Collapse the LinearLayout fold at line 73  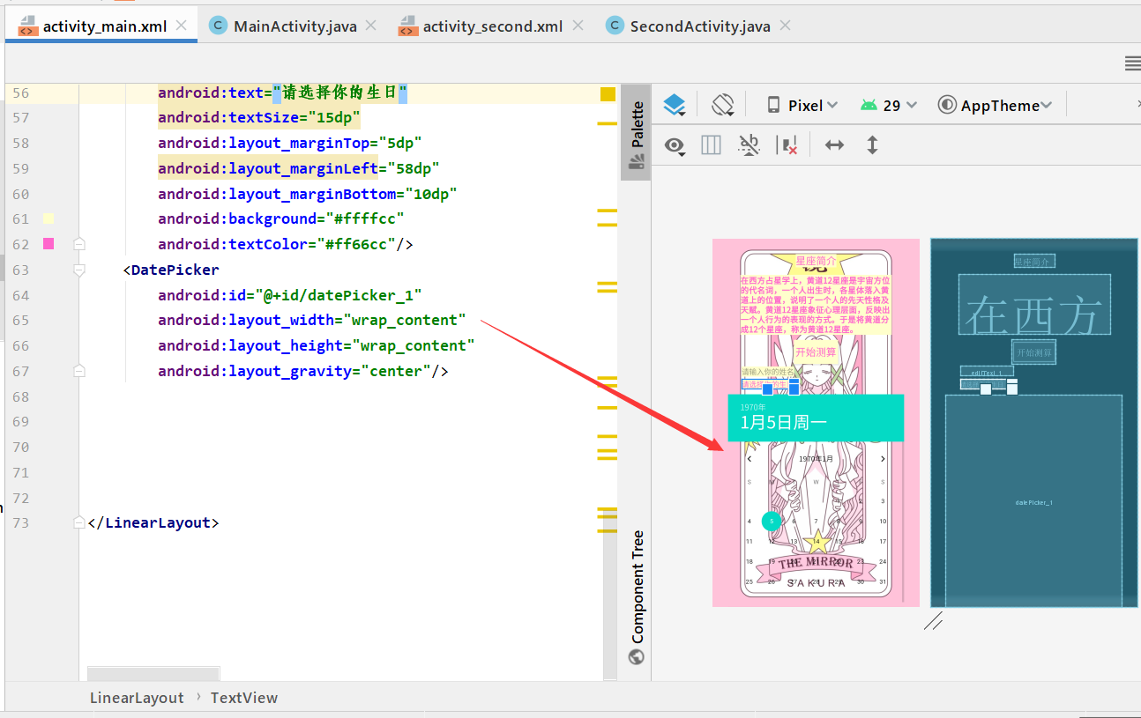(78, 522)
